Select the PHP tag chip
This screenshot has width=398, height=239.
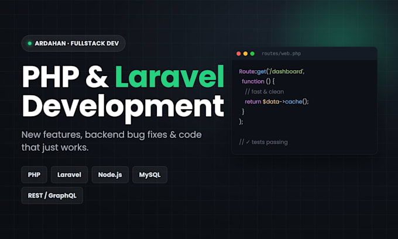[x=35, y=175]
